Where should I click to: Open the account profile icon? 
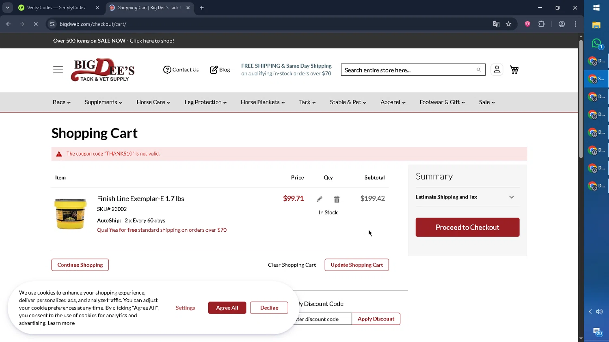point(497,70)
